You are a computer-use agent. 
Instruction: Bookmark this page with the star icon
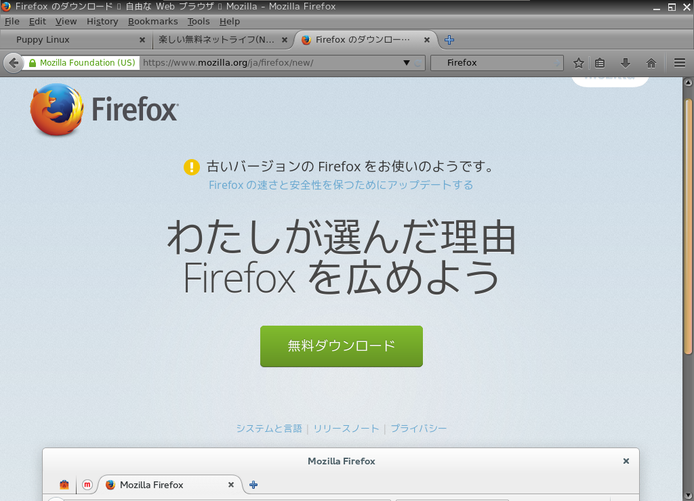pos(579,63)
